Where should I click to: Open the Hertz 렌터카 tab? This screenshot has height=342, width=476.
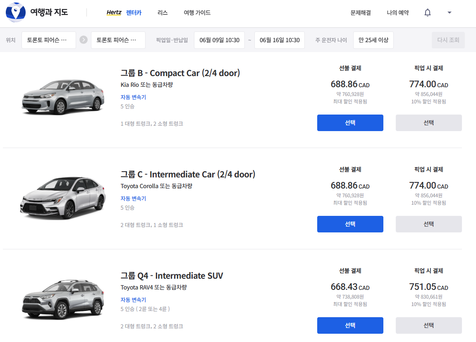coord(124,13)
